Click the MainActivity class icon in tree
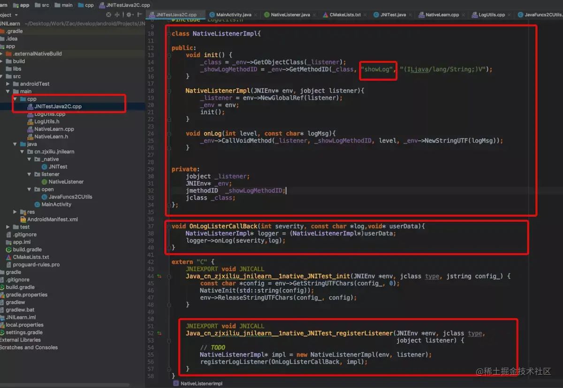 pos(37,204)
